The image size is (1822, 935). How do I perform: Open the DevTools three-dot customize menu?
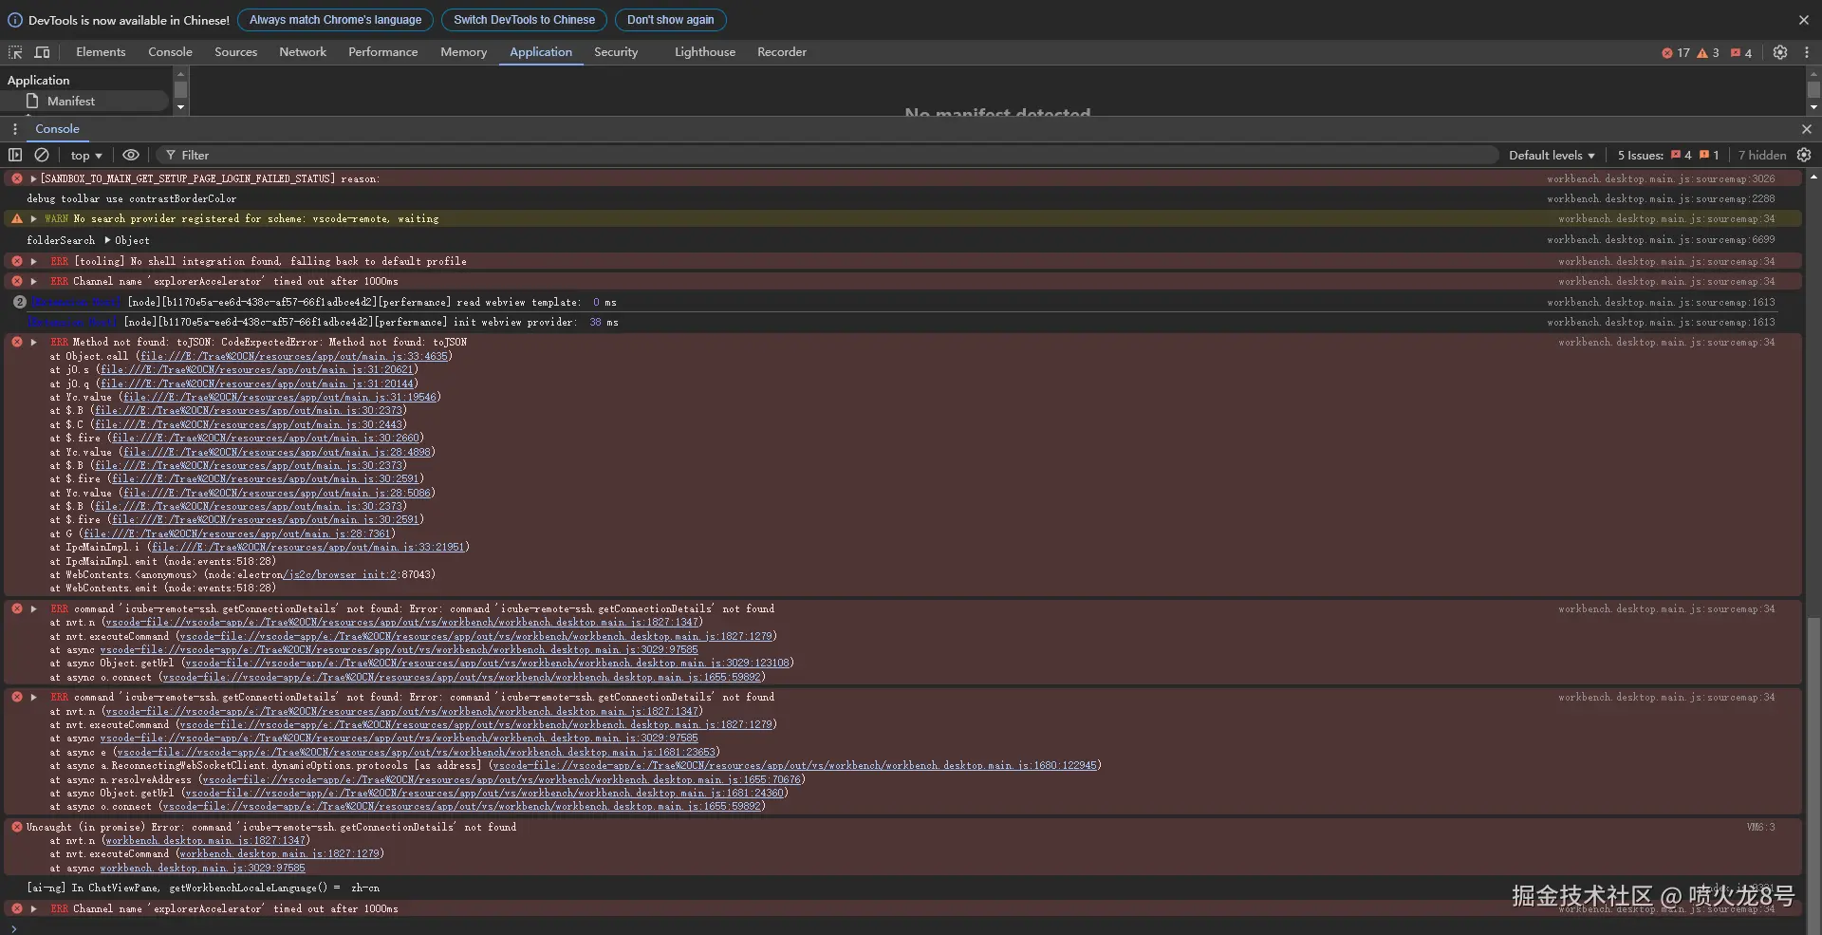1807,53
